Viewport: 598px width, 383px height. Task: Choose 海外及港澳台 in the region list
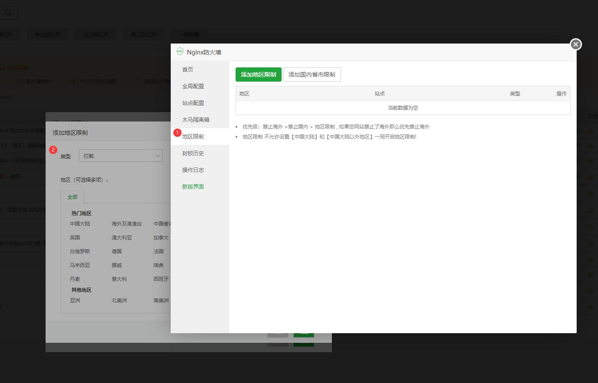127,224
